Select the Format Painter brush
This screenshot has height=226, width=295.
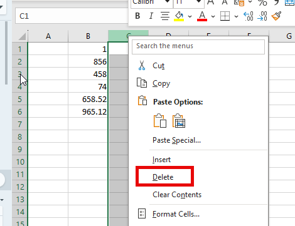click(276, 16)
